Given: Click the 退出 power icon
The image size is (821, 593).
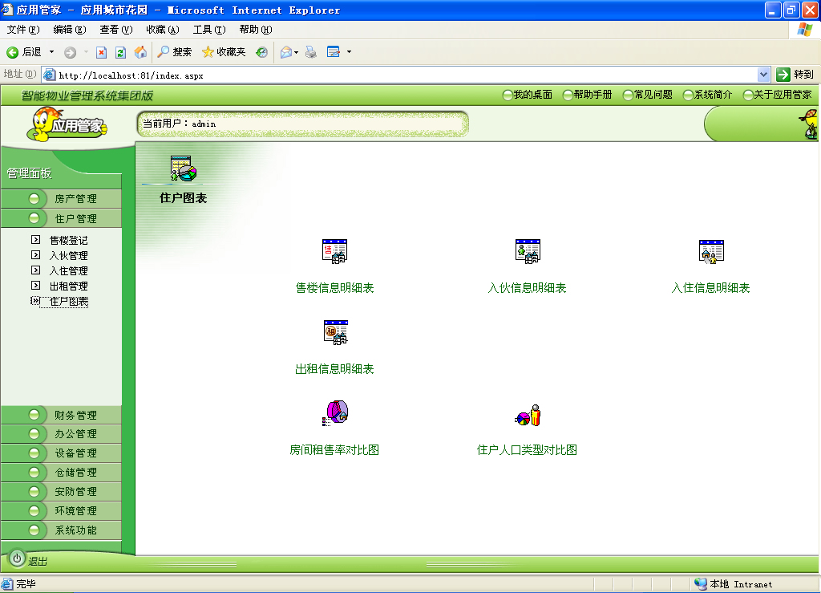Looking at the screenshot, I should click(17, 558).
